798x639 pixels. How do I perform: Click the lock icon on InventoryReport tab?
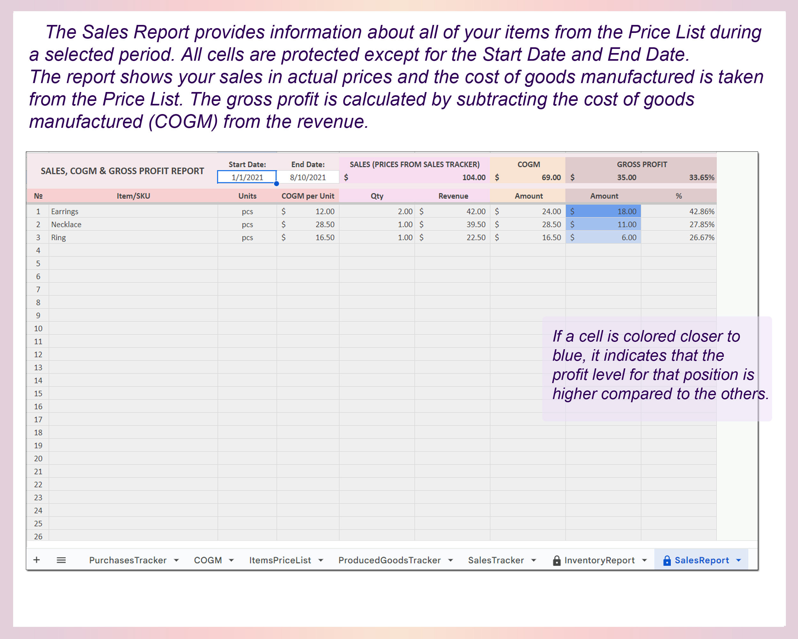556,560
